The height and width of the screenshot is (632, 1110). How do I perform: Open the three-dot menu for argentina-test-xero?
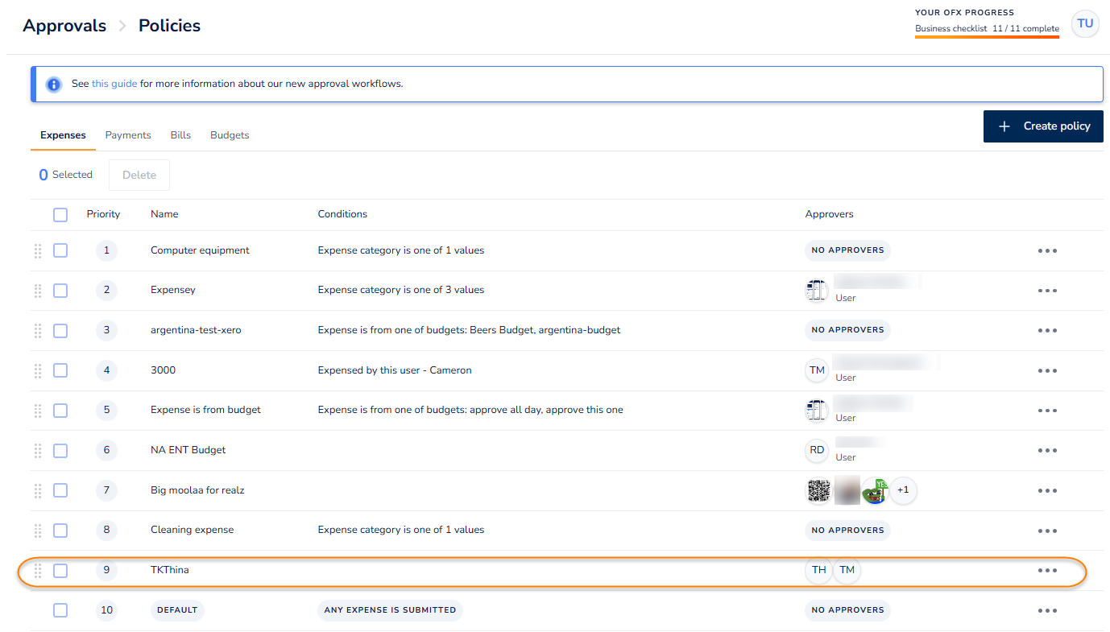click(1046, 330)
